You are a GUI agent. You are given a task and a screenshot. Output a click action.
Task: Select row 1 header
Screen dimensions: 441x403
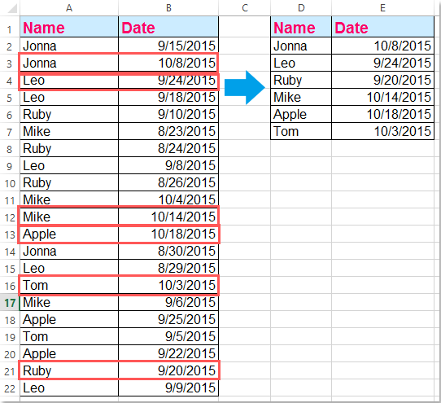(10, 29)
